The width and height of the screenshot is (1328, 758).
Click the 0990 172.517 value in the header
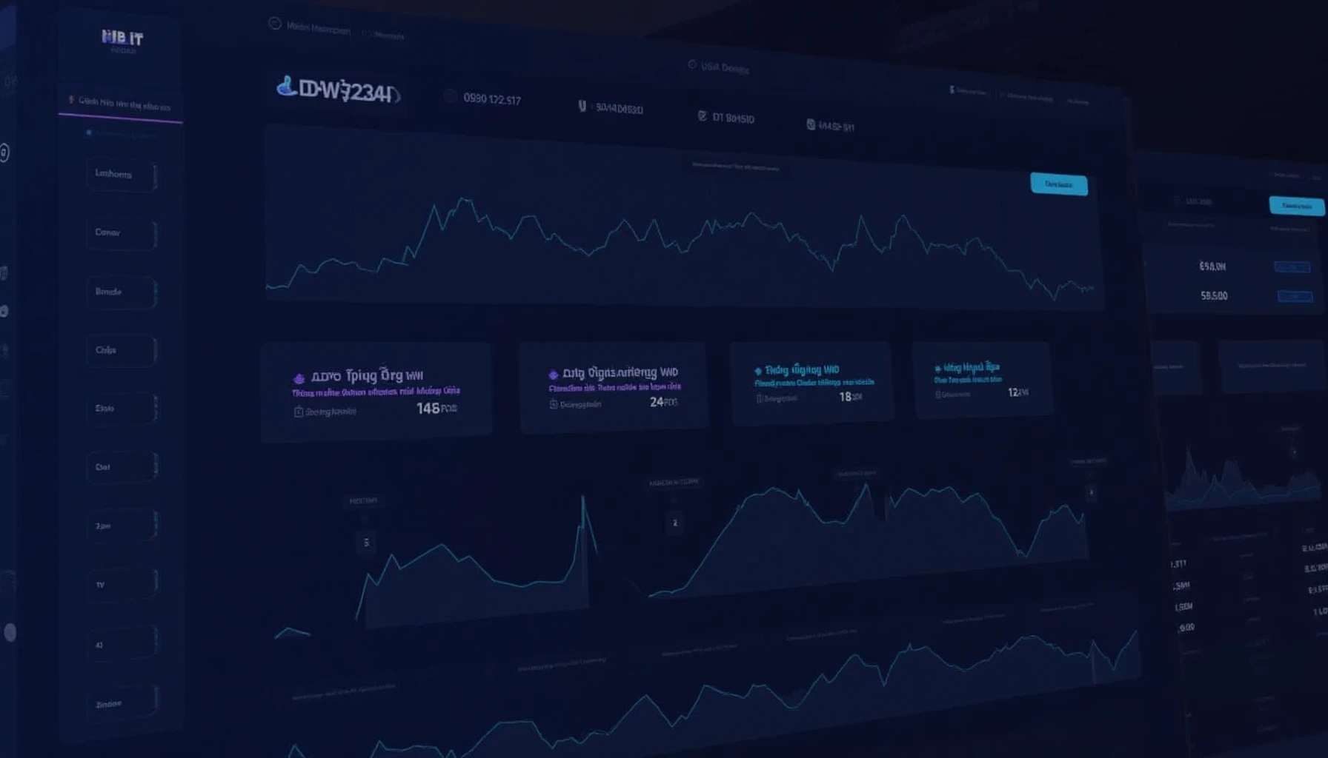(x=492, y=99)
